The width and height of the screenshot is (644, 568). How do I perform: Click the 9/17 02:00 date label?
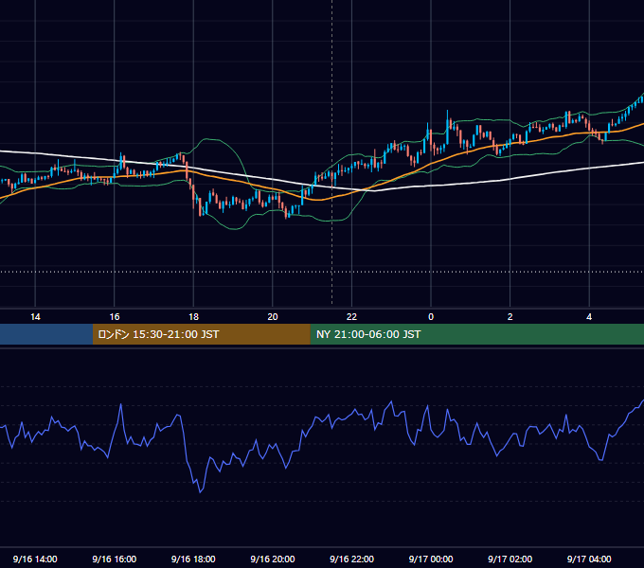click(x=510, y=559)
